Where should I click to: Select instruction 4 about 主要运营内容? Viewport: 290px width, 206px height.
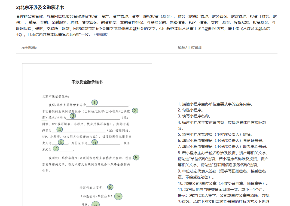(x=222, y=125)
